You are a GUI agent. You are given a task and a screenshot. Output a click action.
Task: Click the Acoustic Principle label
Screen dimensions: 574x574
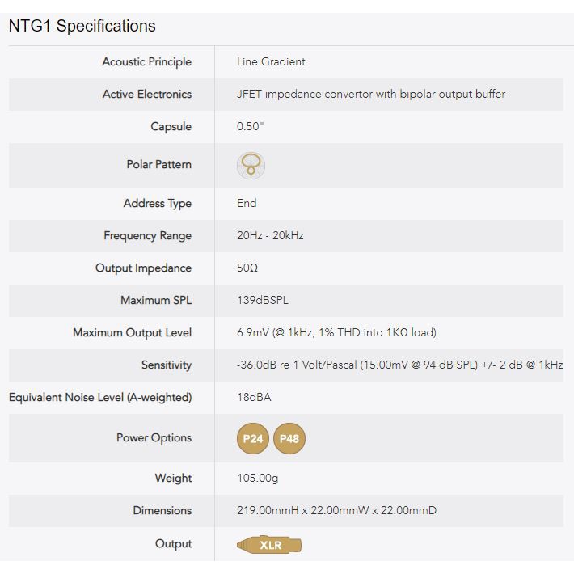tap(146, 61)
